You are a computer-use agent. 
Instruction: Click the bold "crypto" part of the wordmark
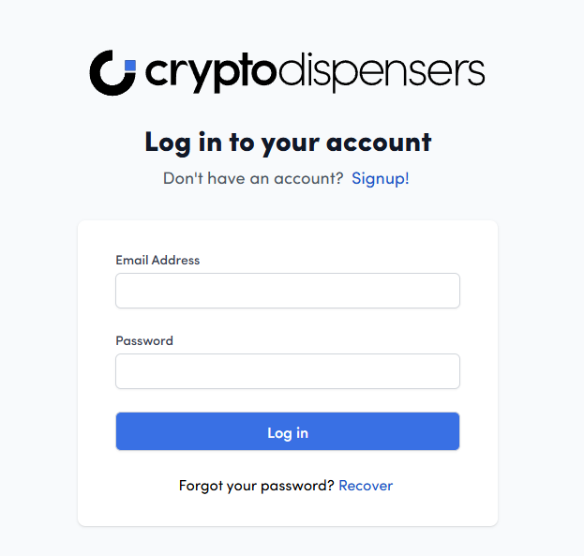pos(210,72)
